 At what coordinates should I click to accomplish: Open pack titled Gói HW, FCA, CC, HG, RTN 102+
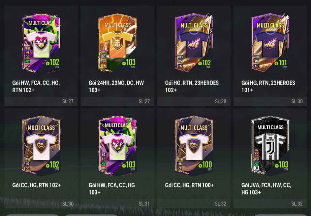[41, 56]
